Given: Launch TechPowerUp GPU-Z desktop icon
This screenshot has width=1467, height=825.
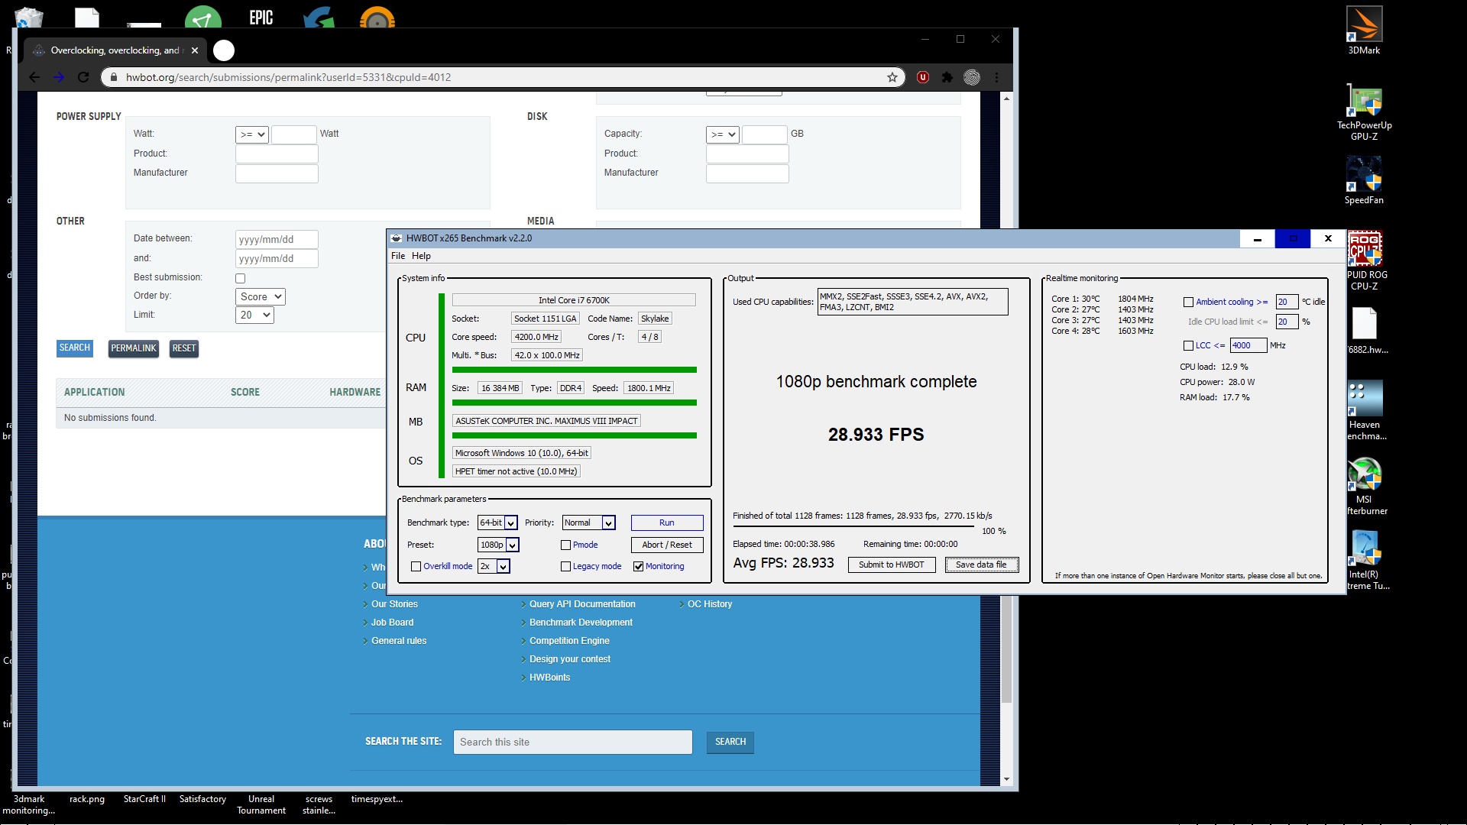Looking at the screenshot, I should [x=1364, y=112].
